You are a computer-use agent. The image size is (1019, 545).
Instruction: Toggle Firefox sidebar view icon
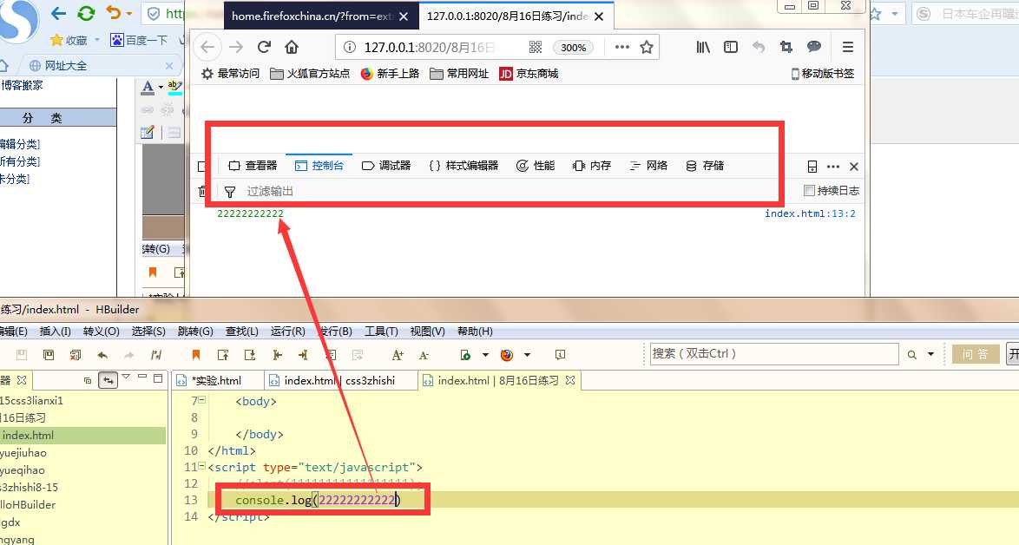point(731,47)
